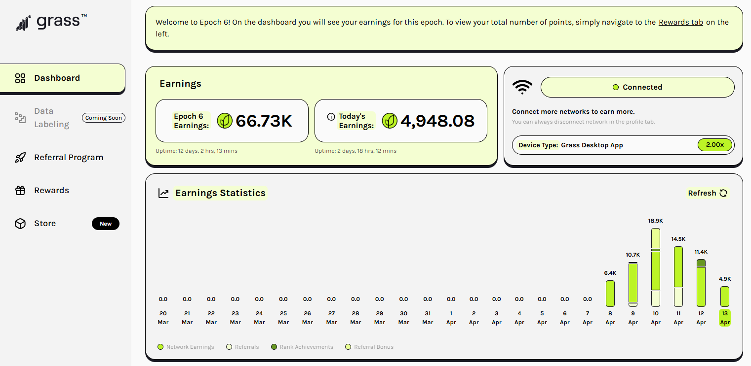
Task: Click the Dashboard grid icon
Action: point(20,78)
